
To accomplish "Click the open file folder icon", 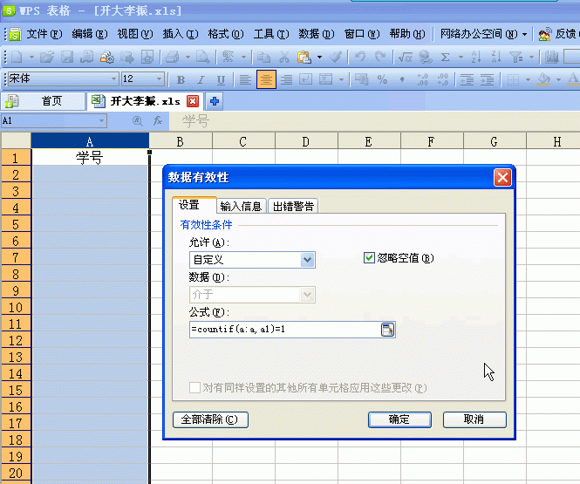I will pos(47,57).
